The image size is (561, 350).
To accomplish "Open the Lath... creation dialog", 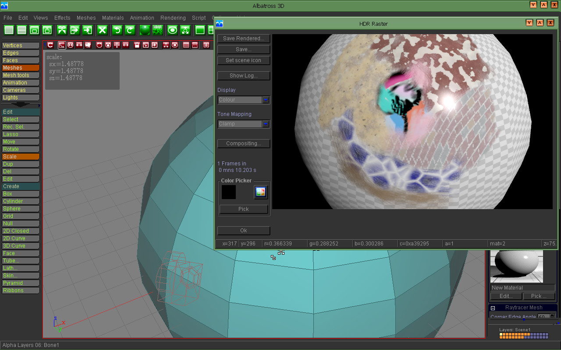I will (21, 268).
